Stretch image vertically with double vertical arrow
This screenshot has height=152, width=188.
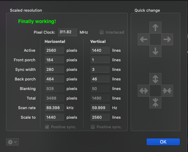(155, 79)
